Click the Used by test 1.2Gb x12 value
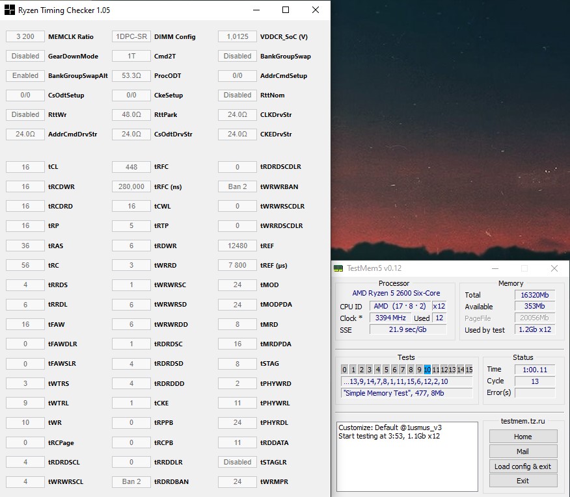Image resolution: width=570 pixels, height=497 pixels. pyautogui.click(x=535, y=329)
